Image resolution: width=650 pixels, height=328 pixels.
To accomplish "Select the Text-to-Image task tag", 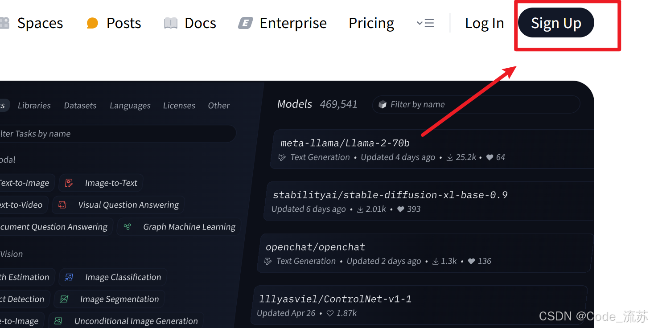I will point(27,183).
